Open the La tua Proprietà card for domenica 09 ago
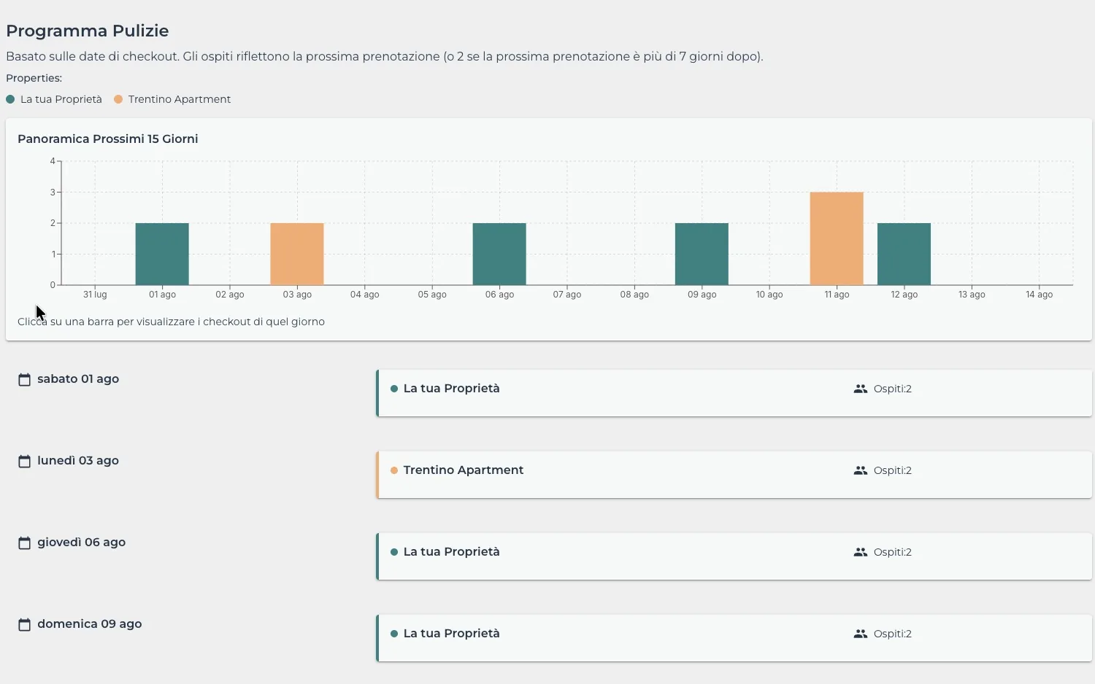This screenshot has height=684, width=1095. (734, 638)
